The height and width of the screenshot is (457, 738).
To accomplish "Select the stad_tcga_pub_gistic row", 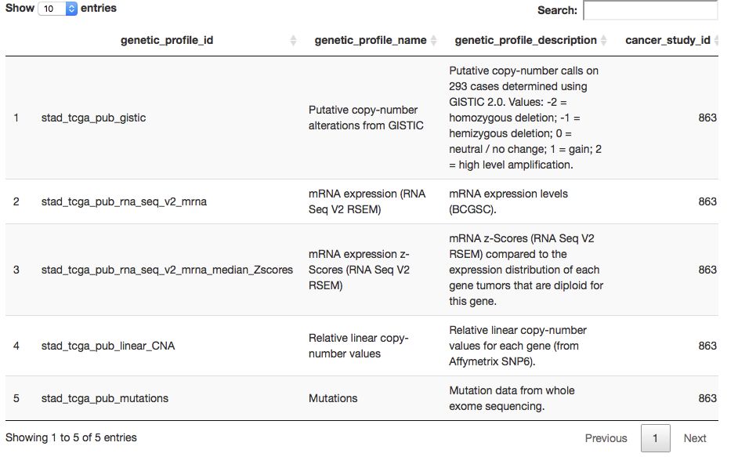I will [x=93, y=118].
